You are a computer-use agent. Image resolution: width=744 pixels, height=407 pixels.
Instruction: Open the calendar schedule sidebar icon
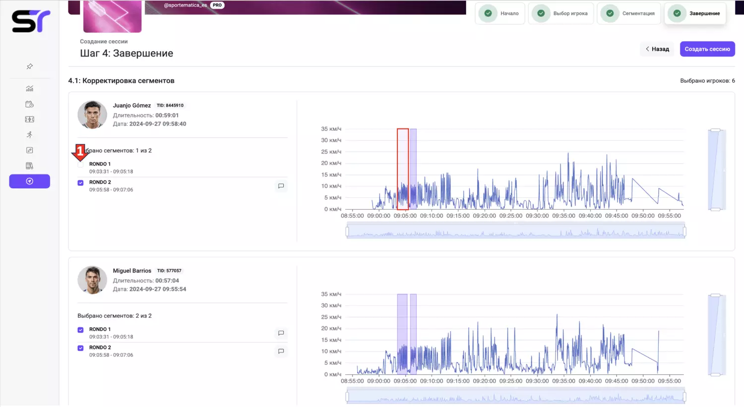pyautogui.click(x=30, y=104)
